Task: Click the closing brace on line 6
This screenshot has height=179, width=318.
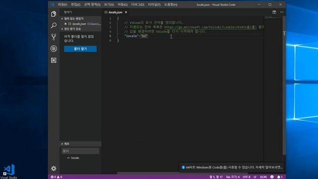Action: coord(118,40)
